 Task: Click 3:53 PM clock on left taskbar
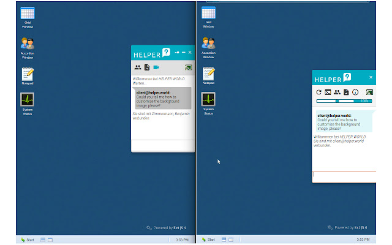click(182, 239)
